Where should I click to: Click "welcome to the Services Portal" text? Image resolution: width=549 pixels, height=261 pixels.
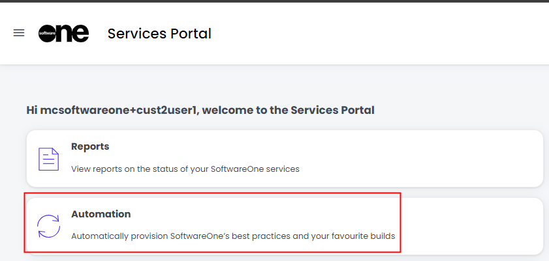290,110
